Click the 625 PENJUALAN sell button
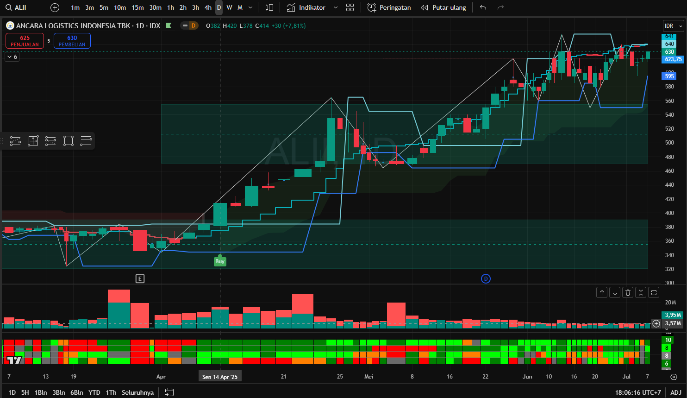The width and height of the screenshot is (687, 398). [25, 41]
